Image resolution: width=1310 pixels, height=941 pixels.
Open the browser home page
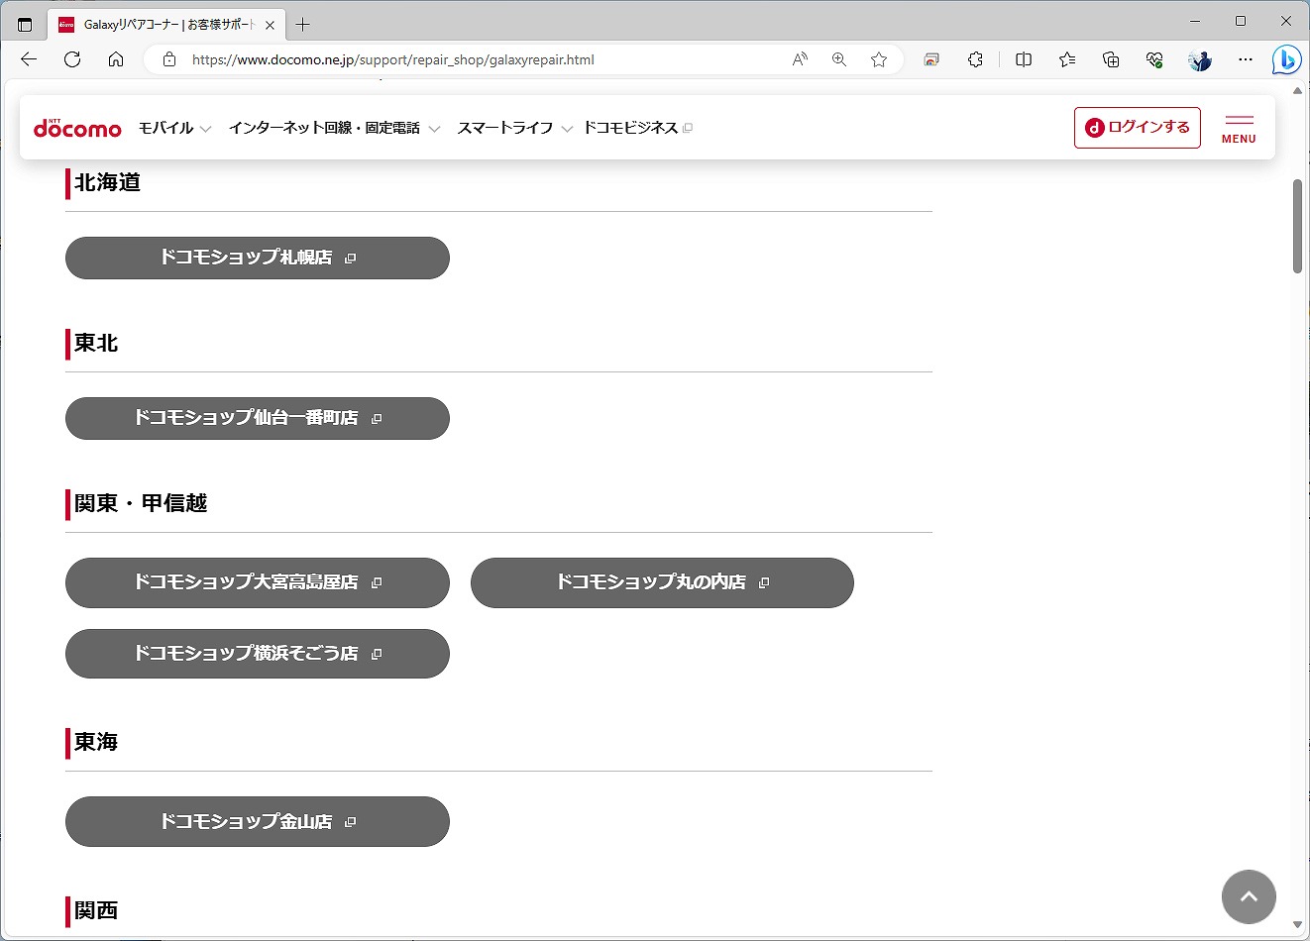pos(116,59)
